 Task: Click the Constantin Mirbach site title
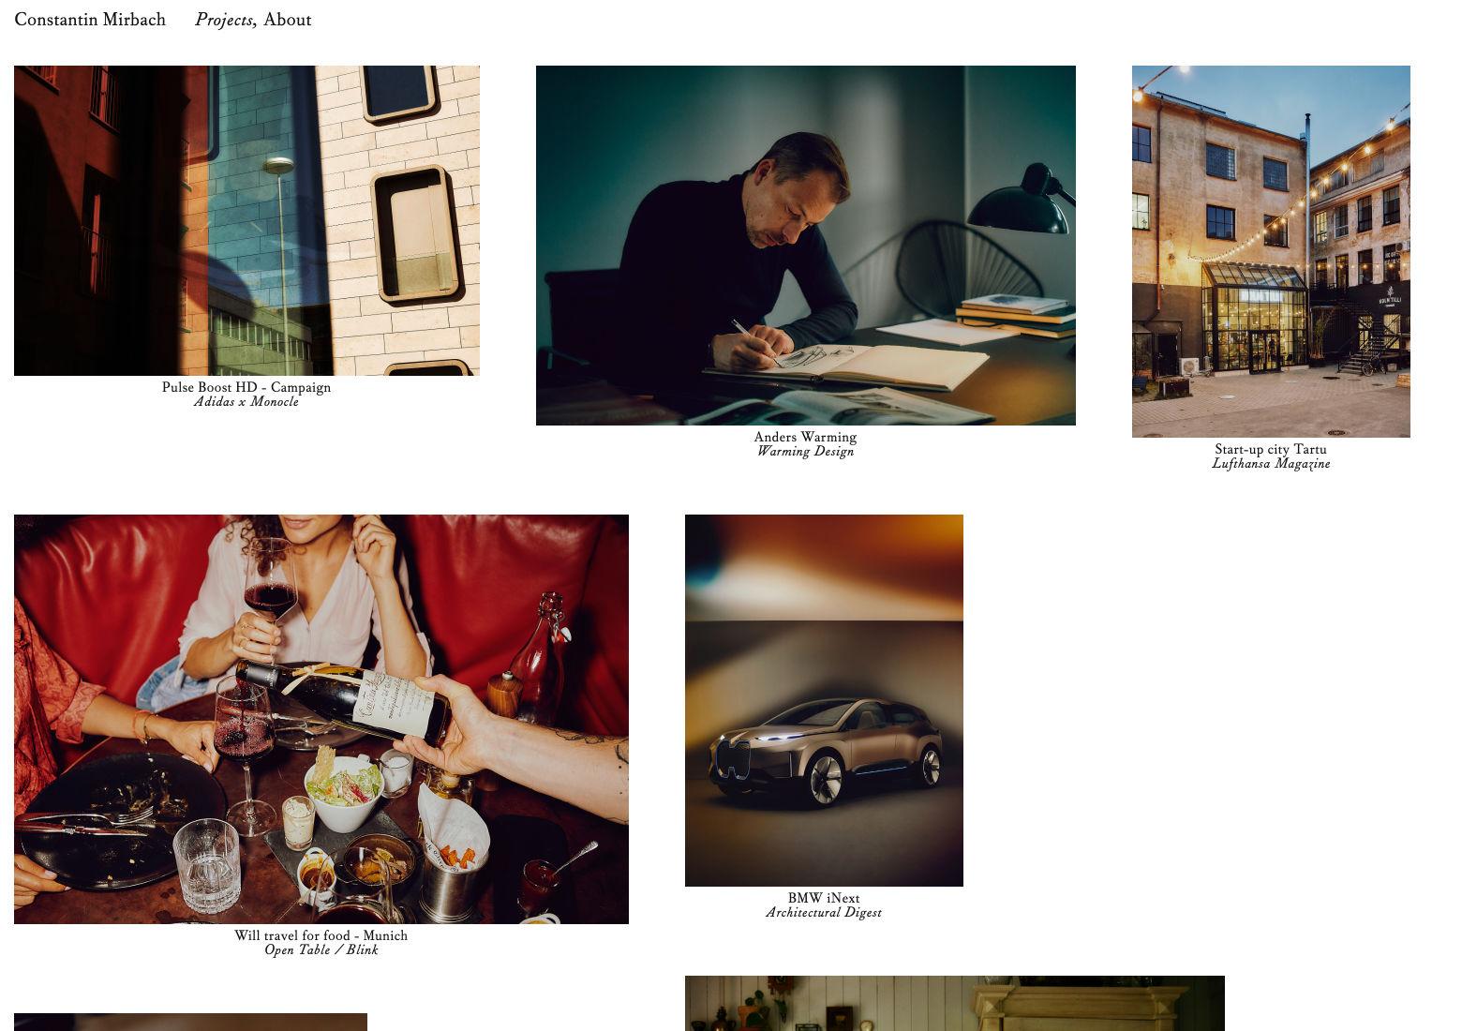coord(90,20)
